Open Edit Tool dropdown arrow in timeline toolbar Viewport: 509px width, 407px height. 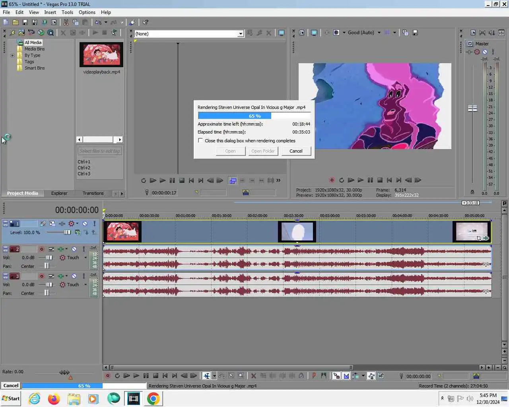pyautogui.click(x=214, y=376)
